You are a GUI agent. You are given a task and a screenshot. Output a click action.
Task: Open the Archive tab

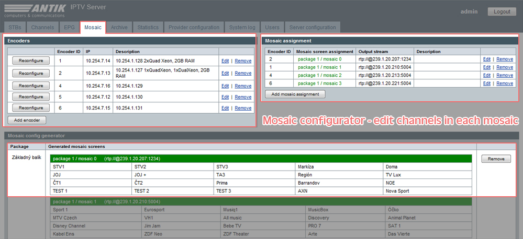coord(119,27)
